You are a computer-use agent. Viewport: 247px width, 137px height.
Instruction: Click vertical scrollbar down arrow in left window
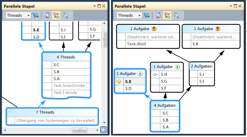(104, 123)
